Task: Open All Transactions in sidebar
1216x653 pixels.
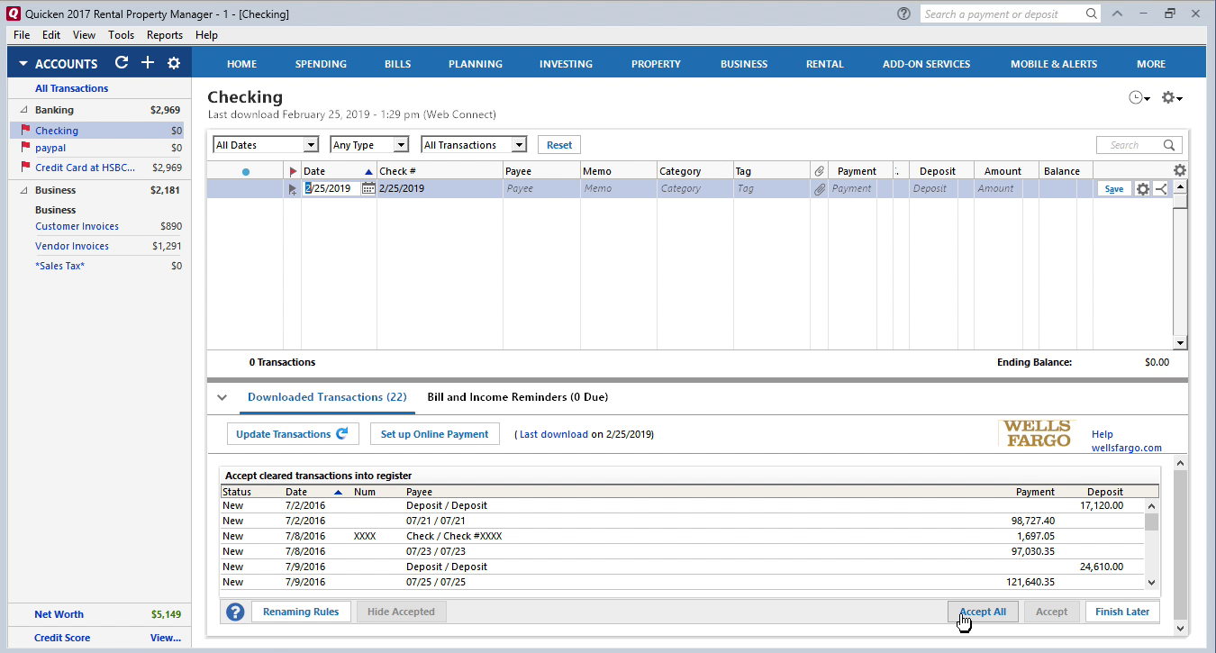Action: click(x=72, y=88)
